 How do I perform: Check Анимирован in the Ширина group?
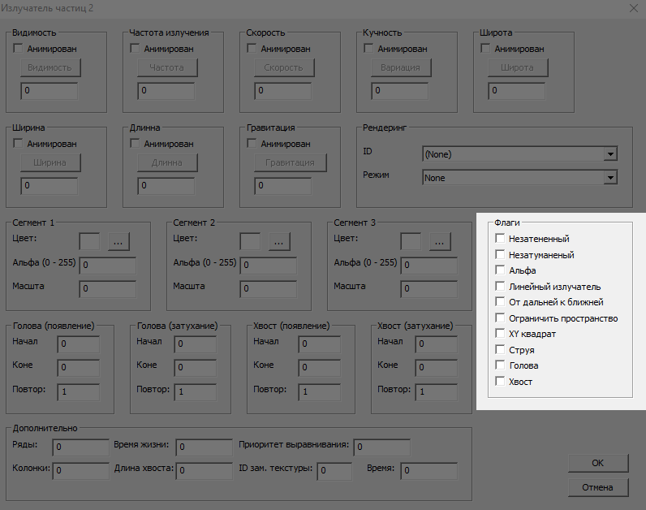pos(18,144)
